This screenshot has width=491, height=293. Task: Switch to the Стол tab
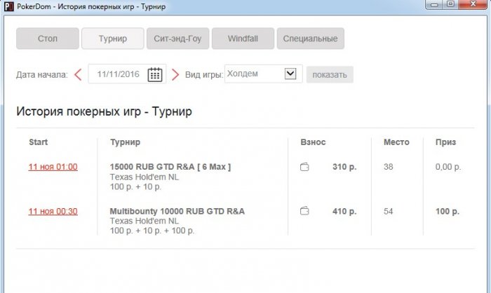coord(47,39)
